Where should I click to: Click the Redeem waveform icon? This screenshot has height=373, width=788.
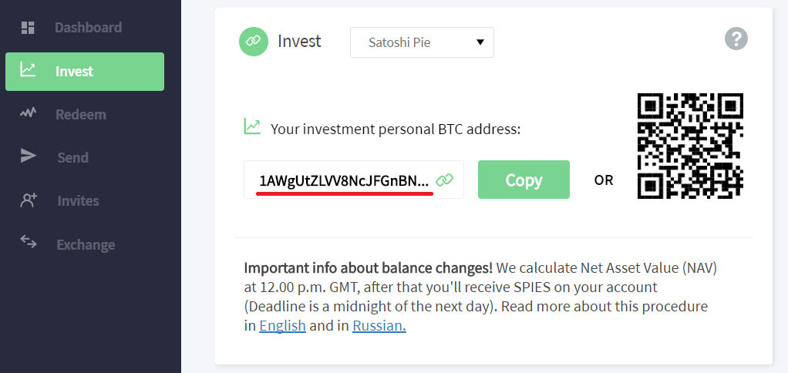(x=28, y=113)
